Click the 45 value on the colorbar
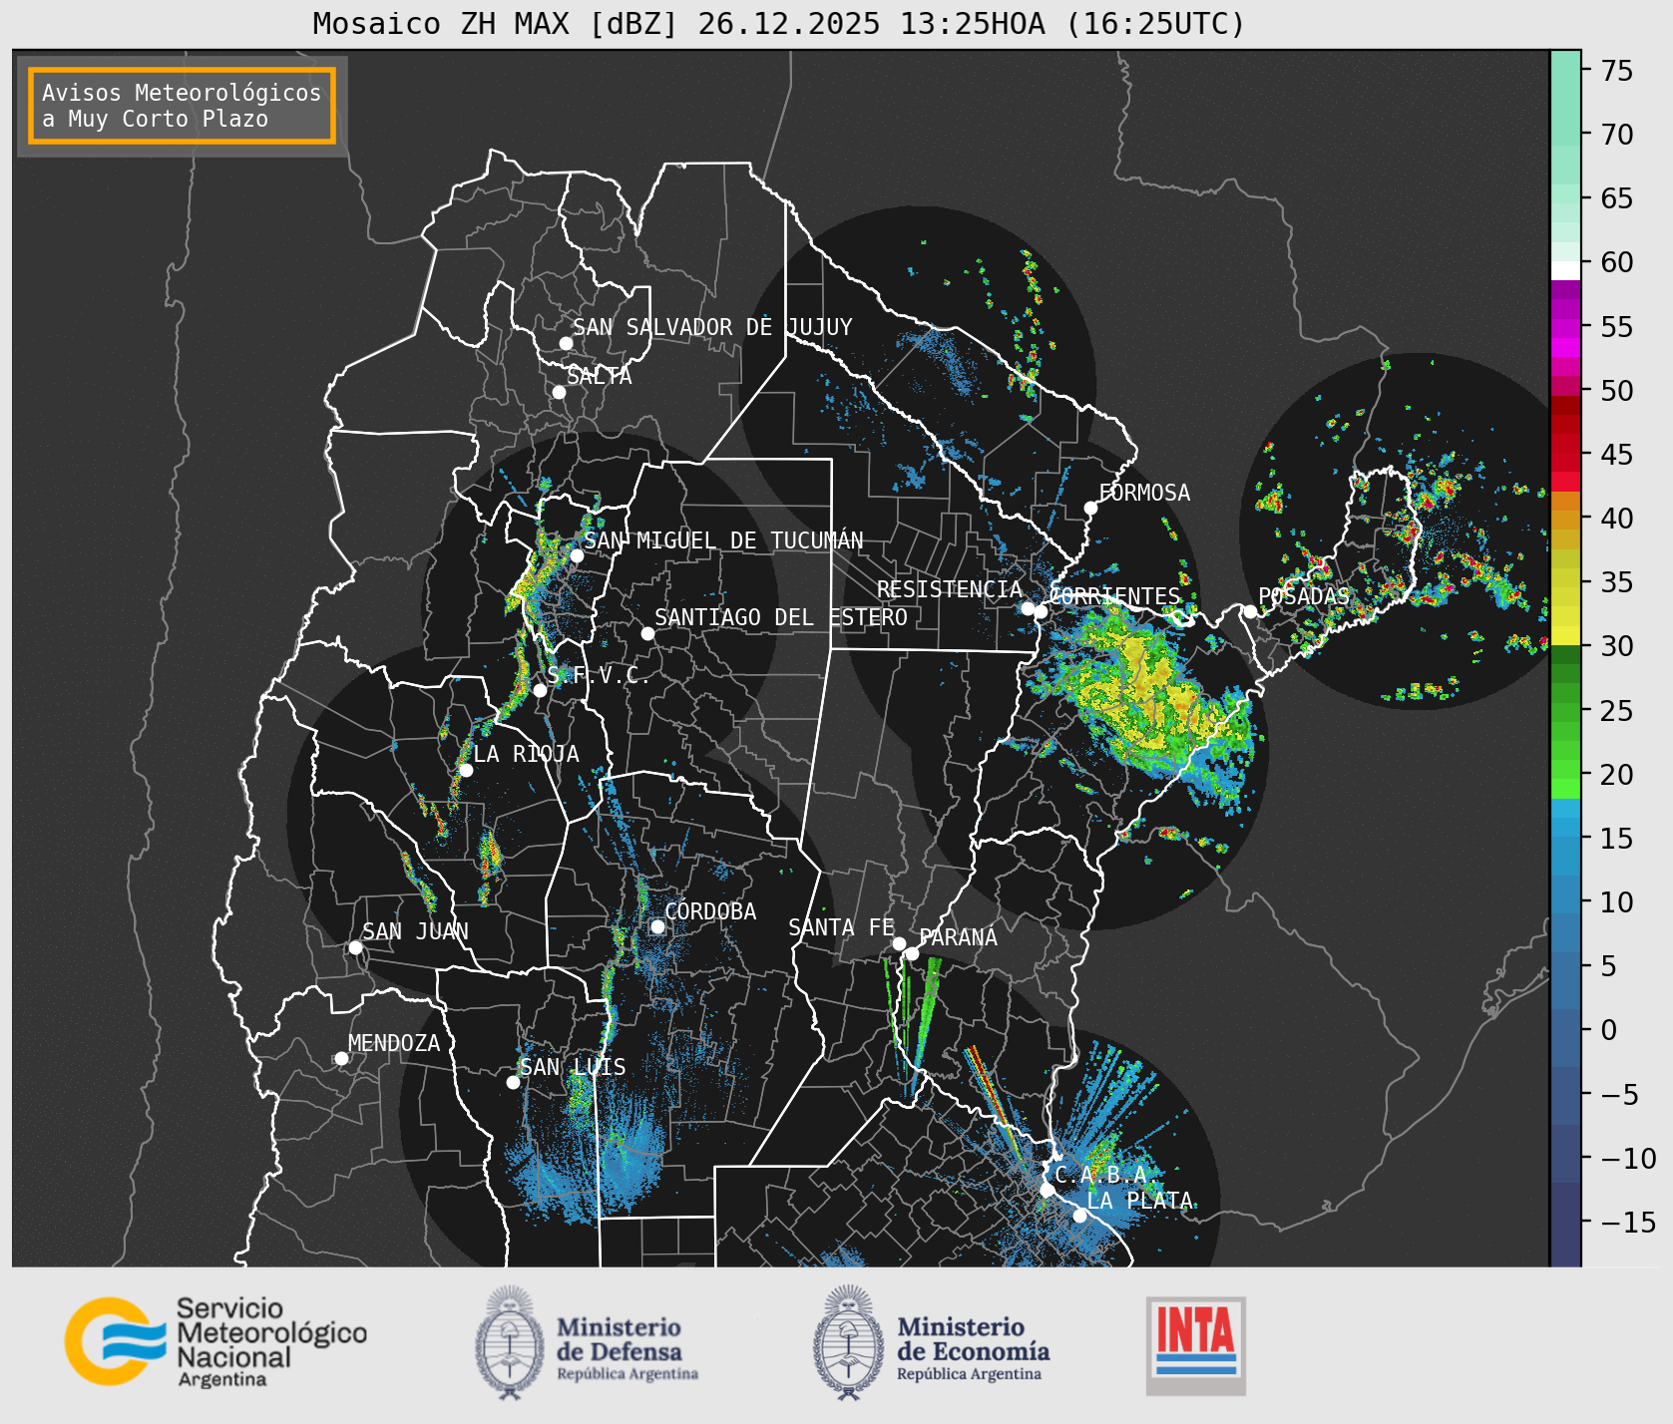The height and width of the screenshot is (1424, 1673). click(1617, 454)
